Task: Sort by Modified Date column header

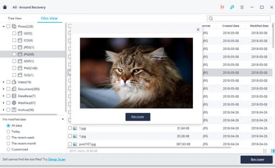Action: tap(259, 26)
